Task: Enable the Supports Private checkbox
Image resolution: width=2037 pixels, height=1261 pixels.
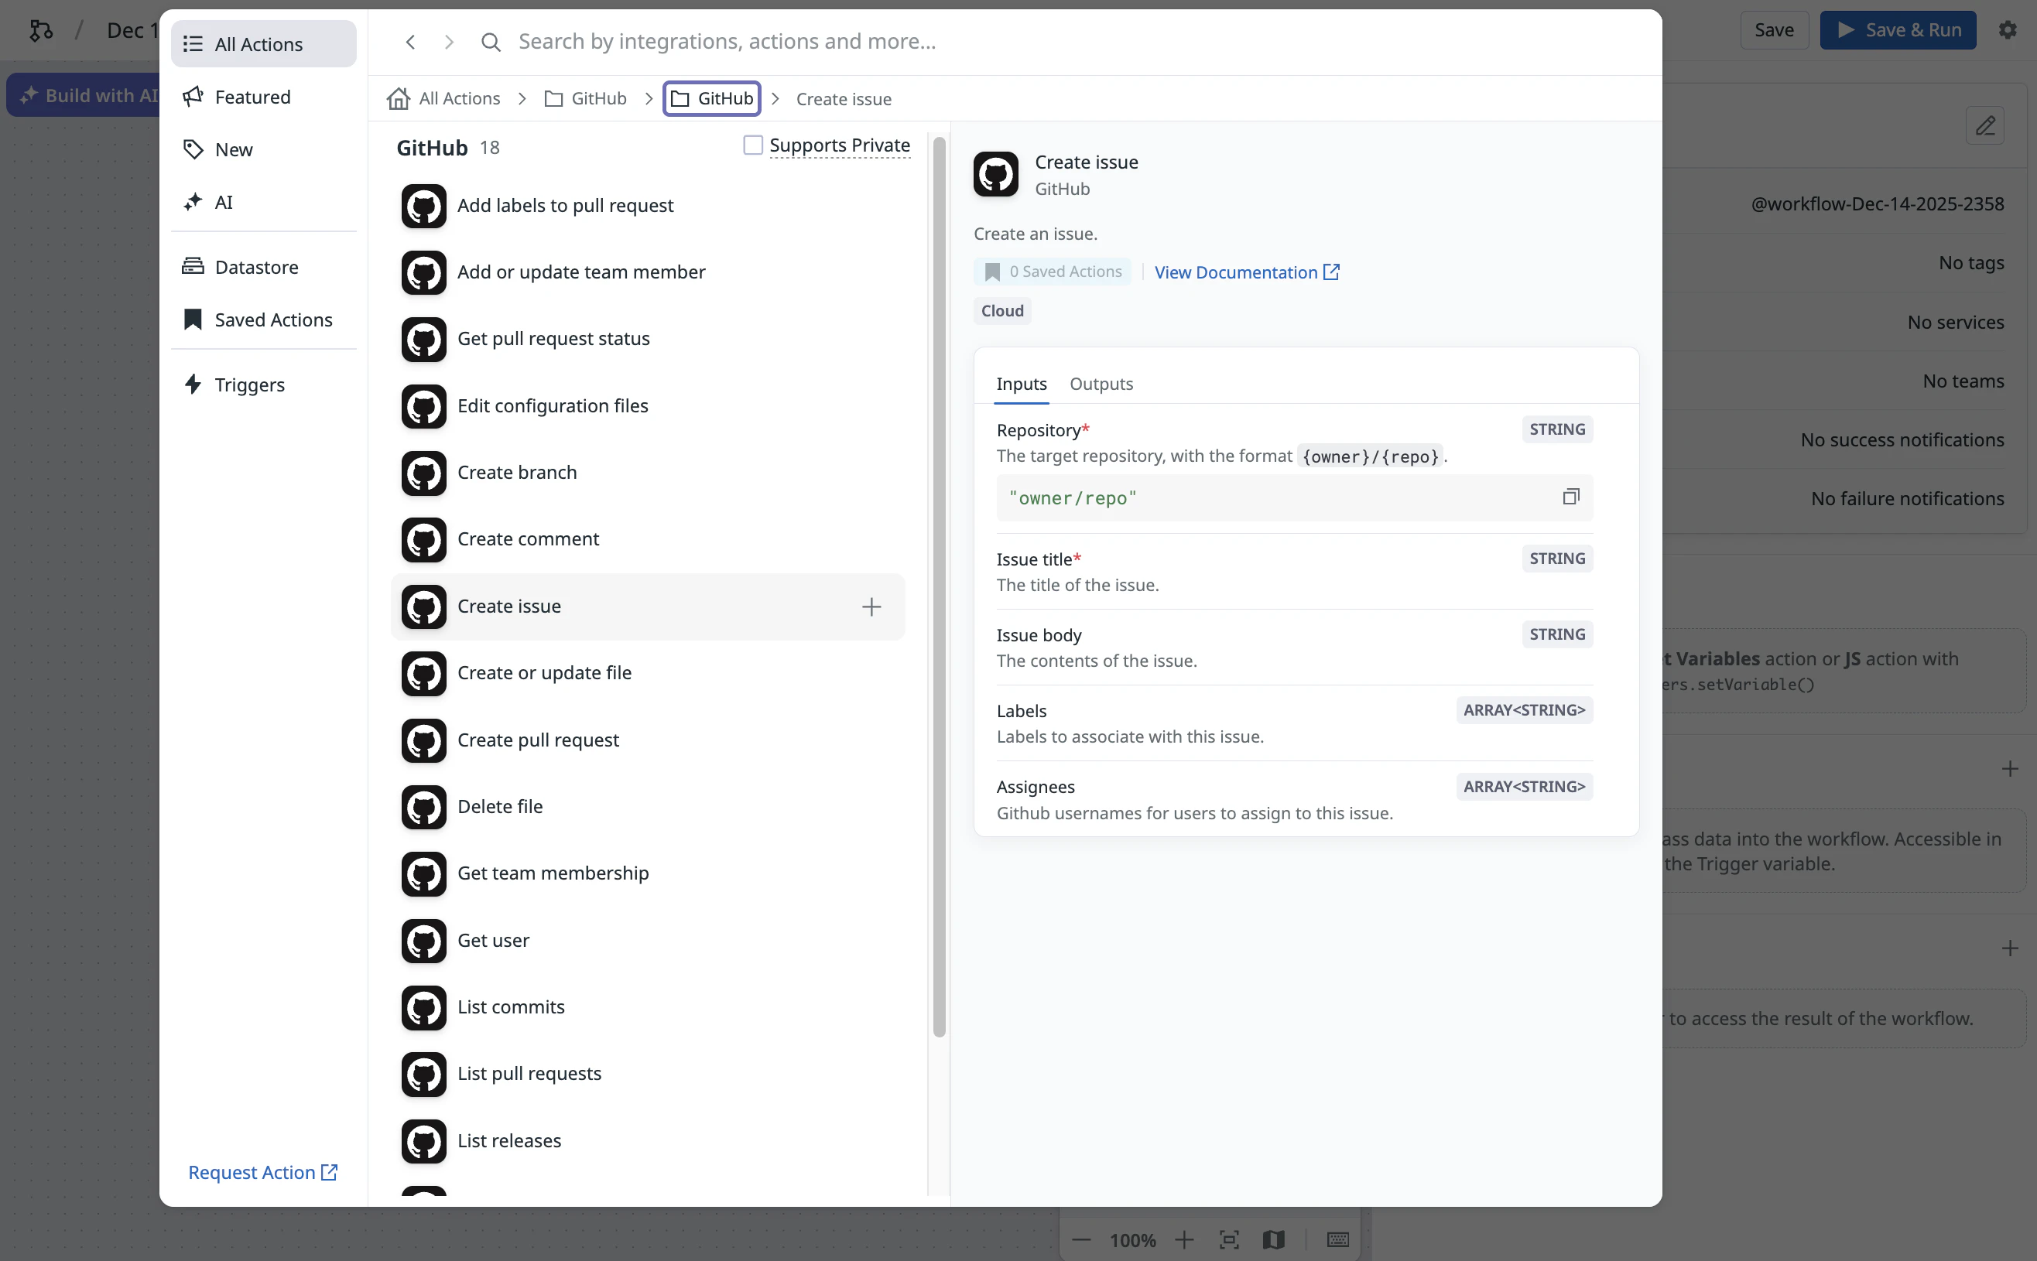Action: click(x=752, y=145)
